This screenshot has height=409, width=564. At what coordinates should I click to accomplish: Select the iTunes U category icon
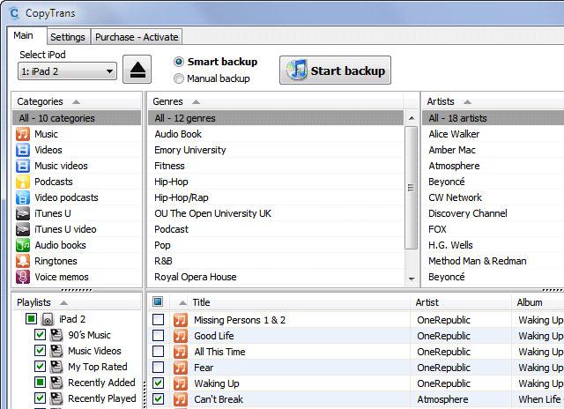coord(24,213)
